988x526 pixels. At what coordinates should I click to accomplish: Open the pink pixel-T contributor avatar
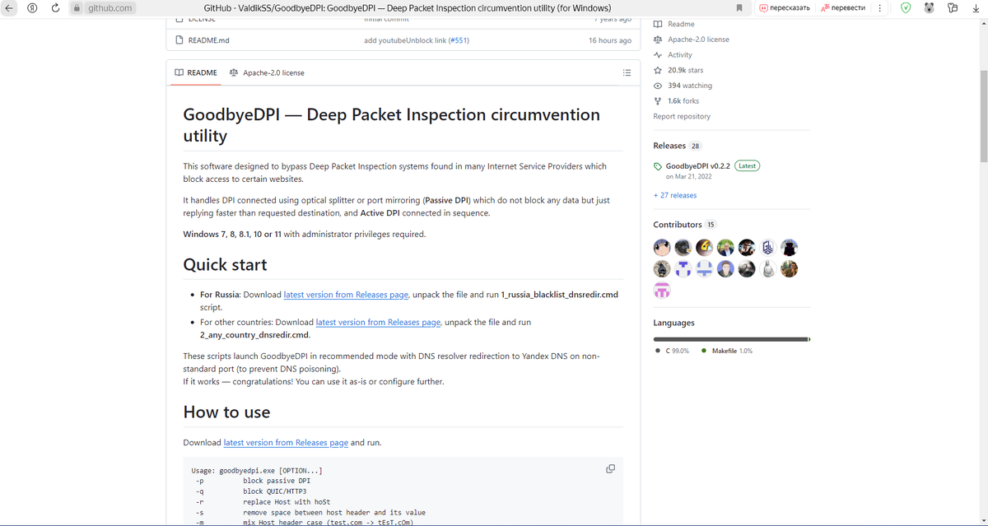click(662, 290)
